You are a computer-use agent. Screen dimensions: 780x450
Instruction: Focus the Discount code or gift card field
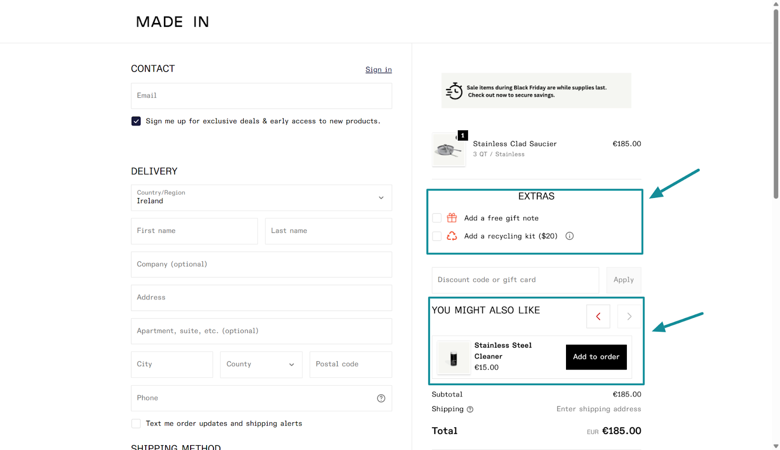tap(515, 280)
